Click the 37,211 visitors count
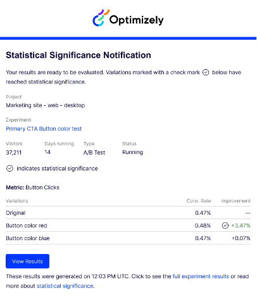This screenshot has width=257, height=299. (x=14, y=153)
